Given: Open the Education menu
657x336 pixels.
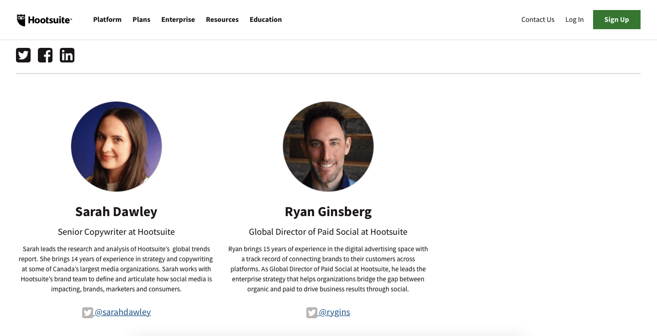Looking at the screenshot, I should pyautogui.click(x=265, y=20).
